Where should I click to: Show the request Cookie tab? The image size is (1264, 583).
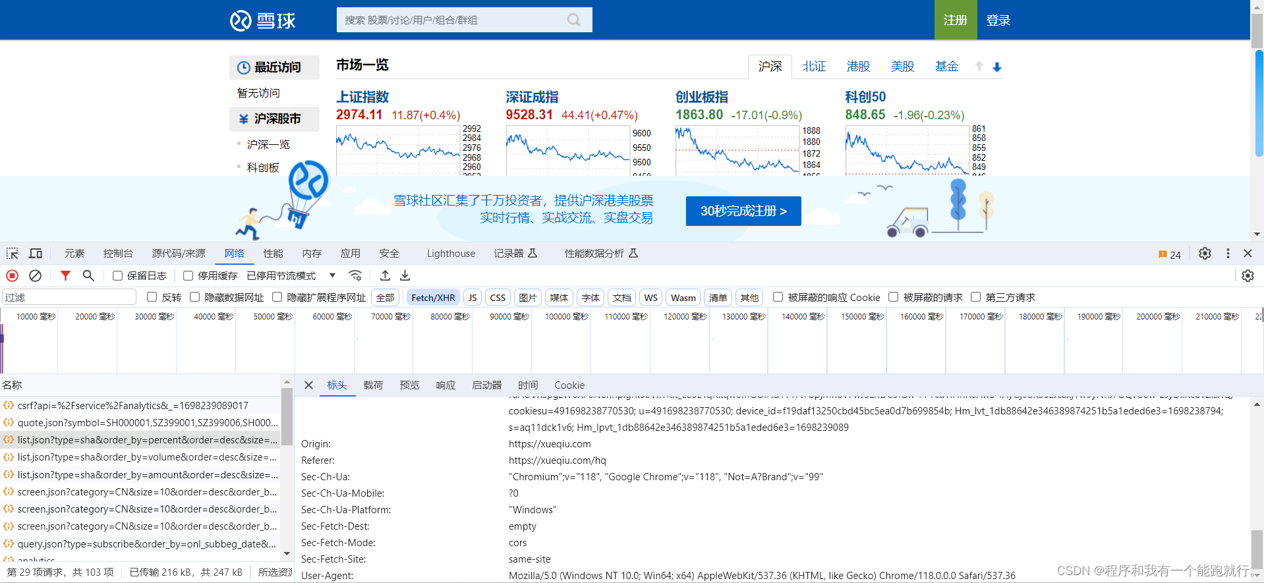pyautogui.click(x=569, y=385)
